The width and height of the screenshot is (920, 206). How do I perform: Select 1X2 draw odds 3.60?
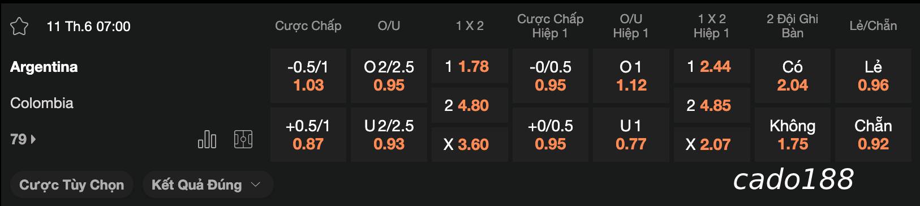coord(470,144)
